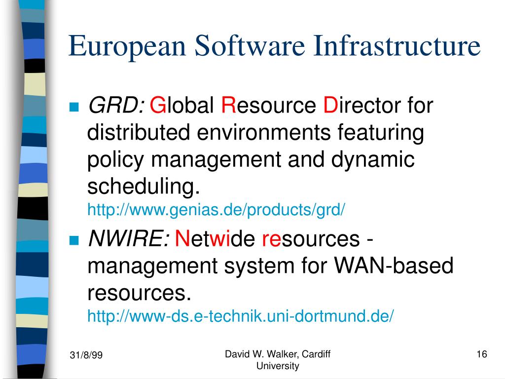This screenshot has height=379, width=505.
Task: Click the word "resources." ending NWIRE bullet
Action: 139,293
